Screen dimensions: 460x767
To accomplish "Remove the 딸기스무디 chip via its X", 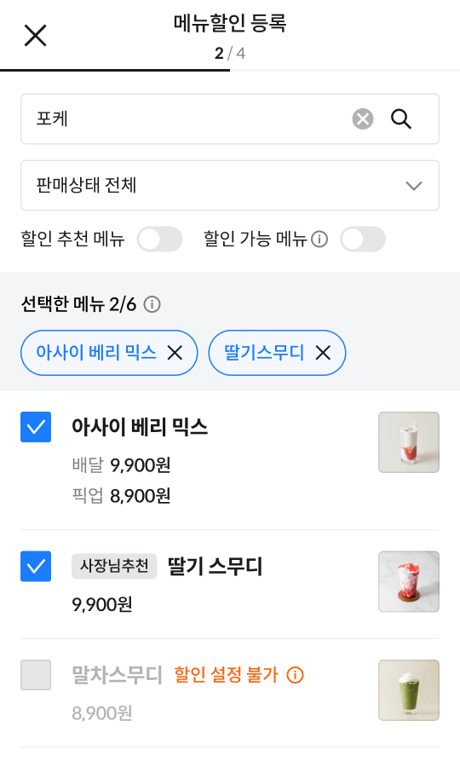I will [323, 353].
